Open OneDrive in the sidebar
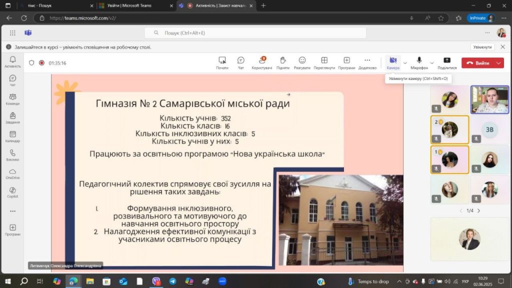This screenshot has height=288, width=512. (12, 173)
